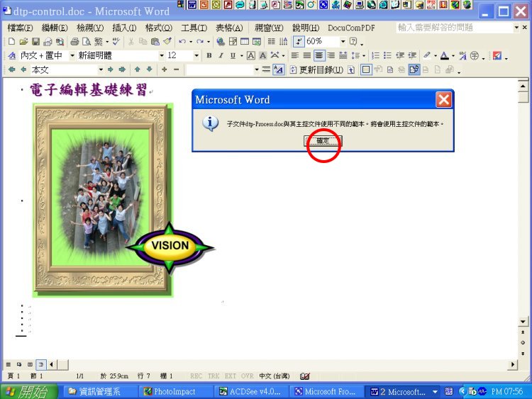Move outline item down

click(x=149, y=69)
